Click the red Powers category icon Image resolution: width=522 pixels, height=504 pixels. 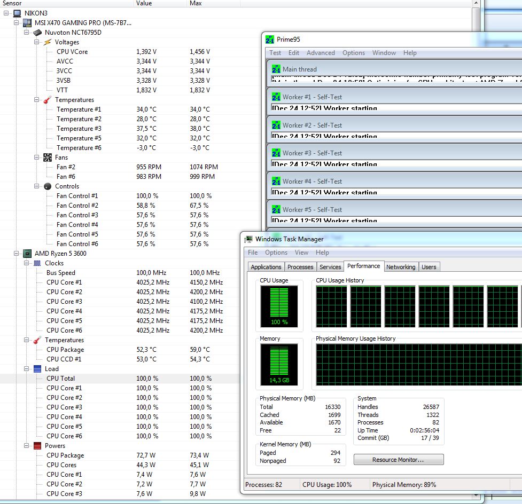point(37,446)
